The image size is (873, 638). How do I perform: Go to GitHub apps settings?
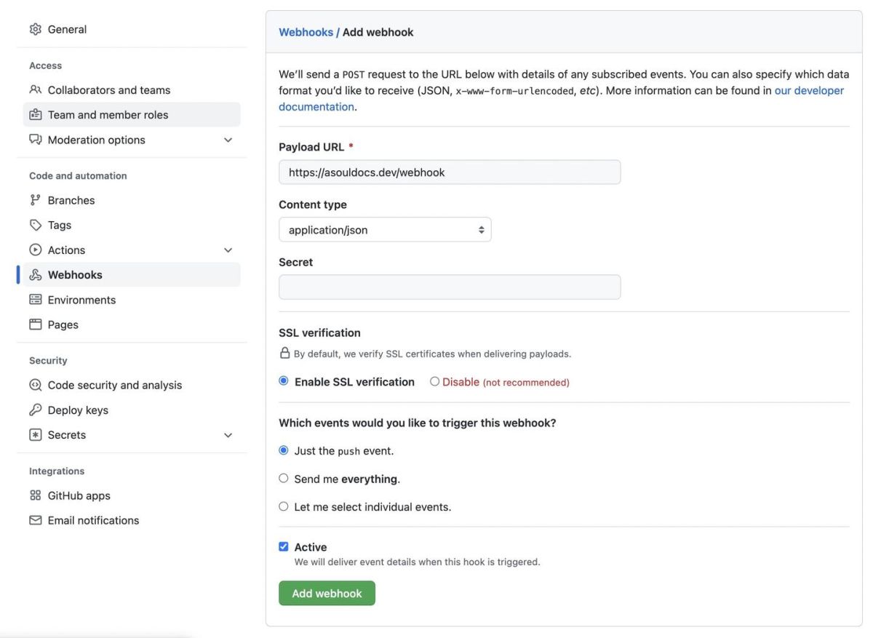click(x=79, y=496)
